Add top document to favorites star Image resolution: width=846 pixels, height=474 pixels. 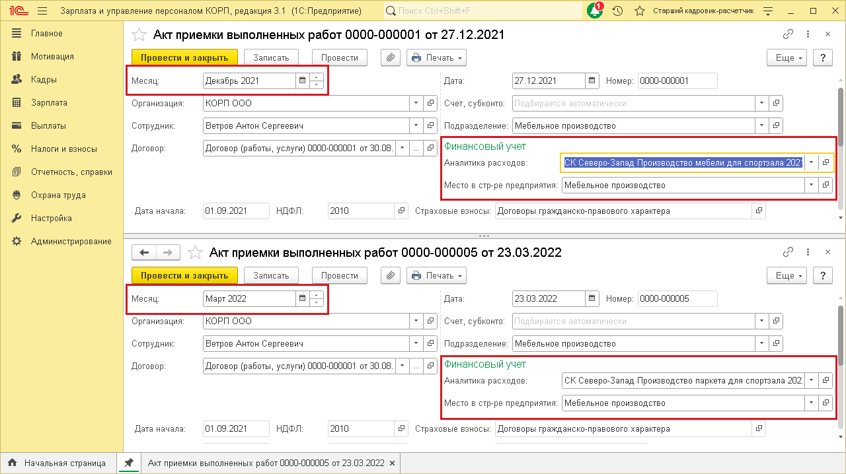click(x=139, y=34)
